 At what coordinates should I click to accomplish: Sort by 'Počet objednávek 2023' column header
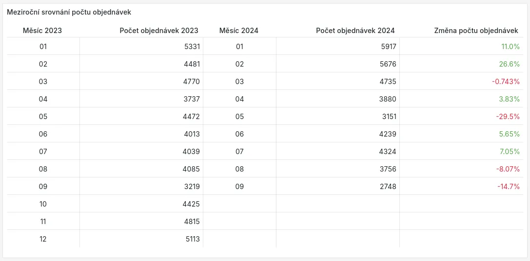[x=159, y=31]
